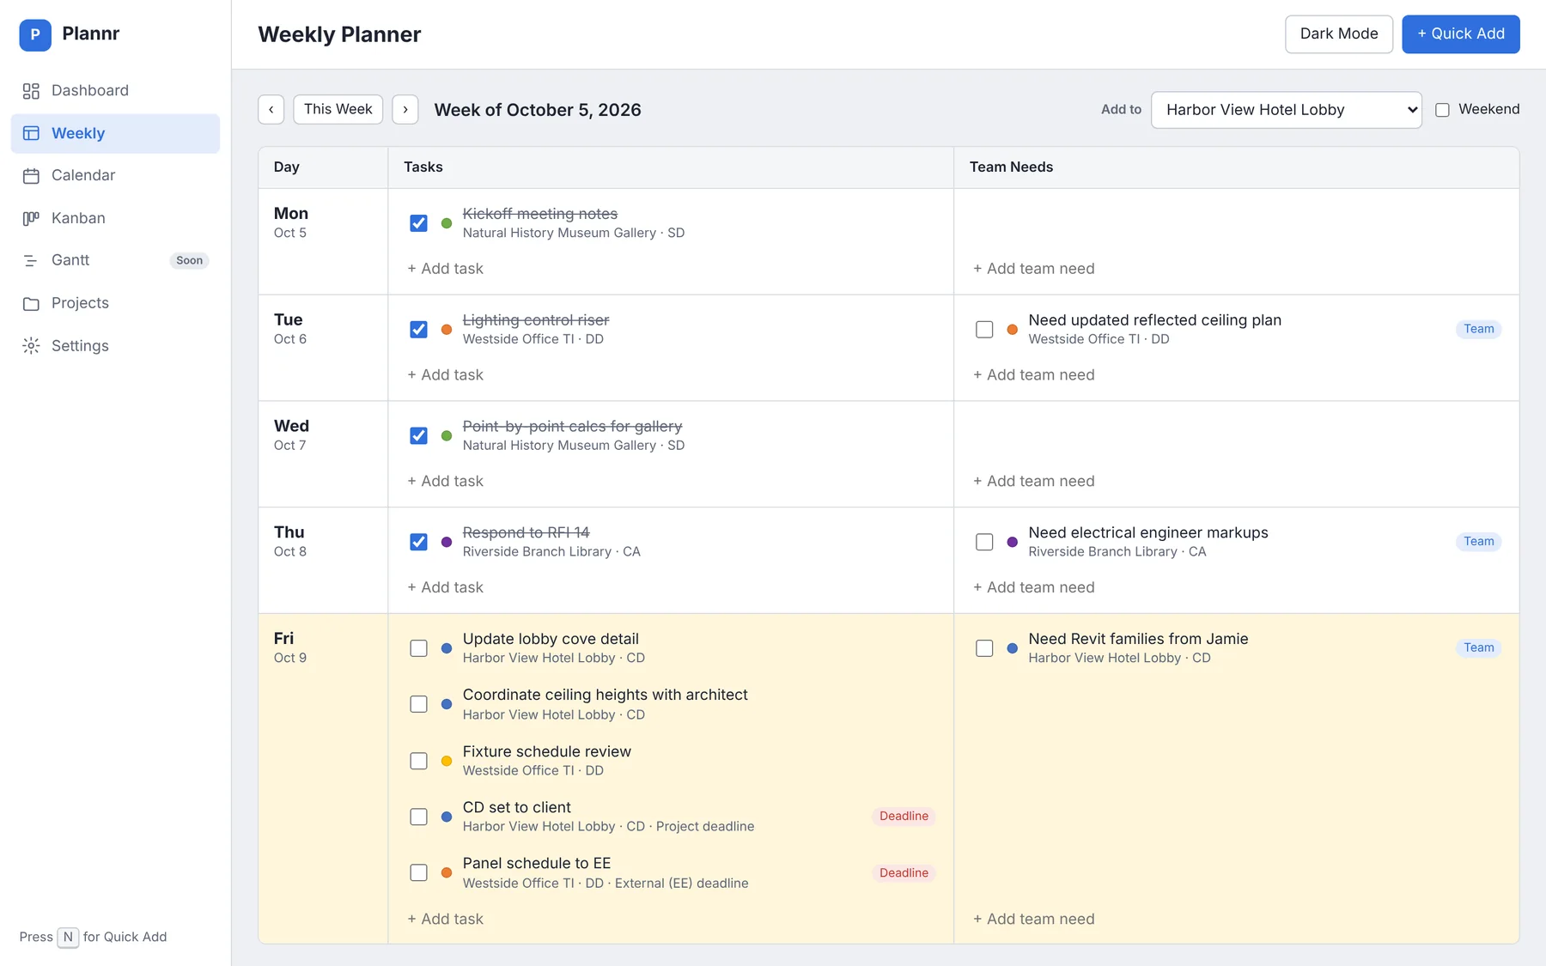Image resolution: width=1546 pixels, height=966 pixels.
Task: Click orange color dot of Lighting control riser
Action: click(x=447, y=330)
